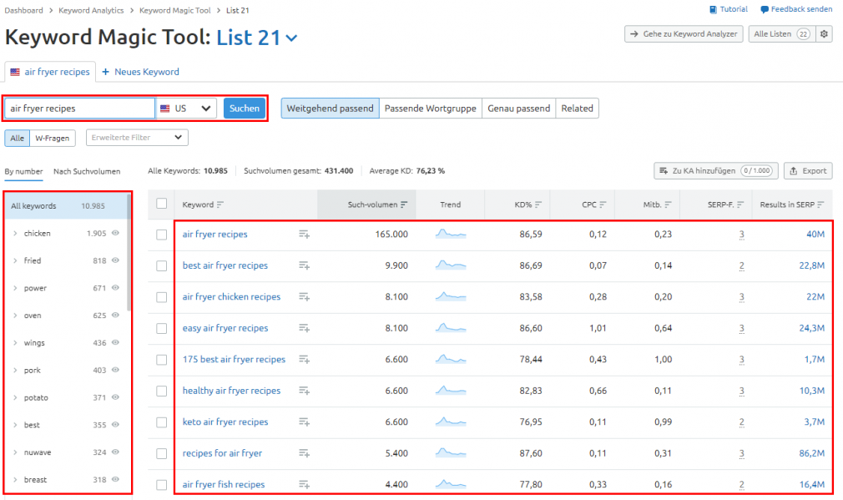Click the Tutorial book icon
Image resolution: width=843 pixels, height=500 pixels.
tap(713, 10)
